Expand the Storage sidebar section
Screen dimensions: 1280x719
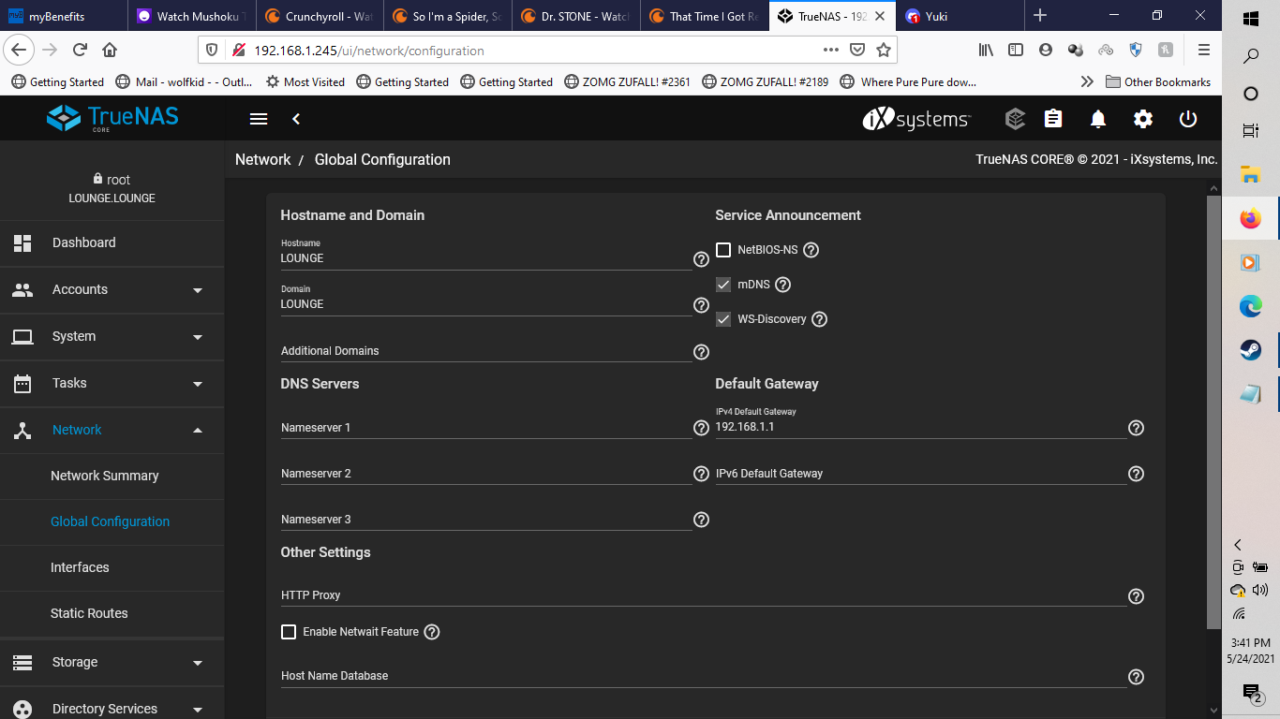point(112,662)
